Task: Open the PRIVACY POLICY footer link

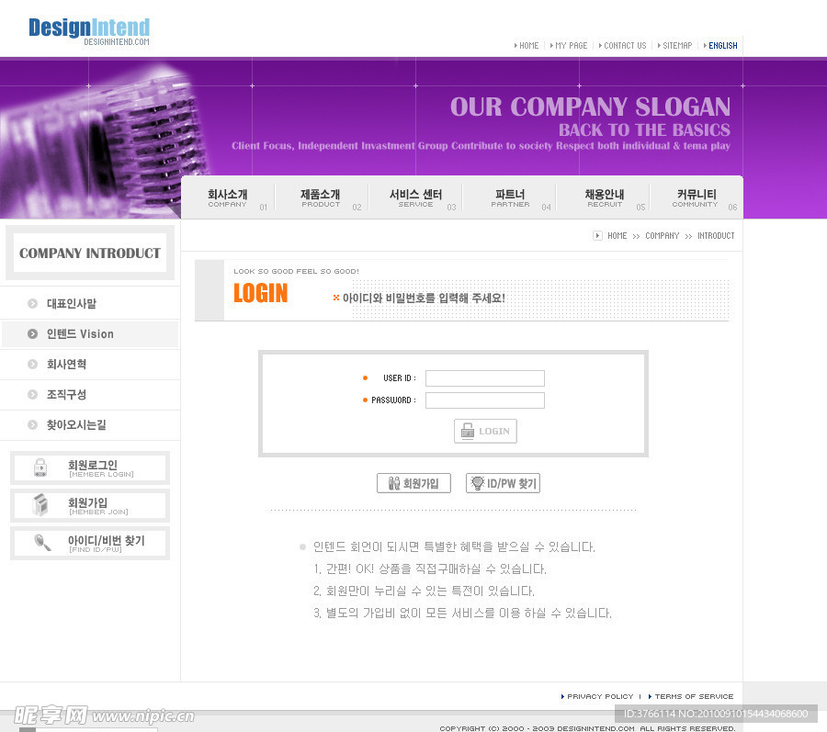Action: (x=600, y=696)
